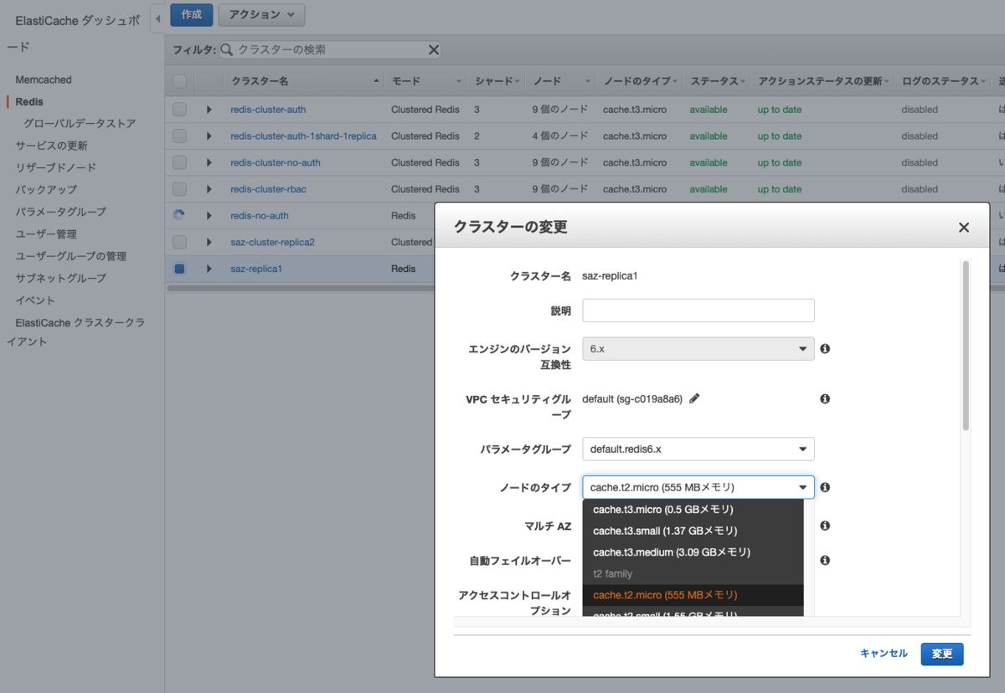Show info icon for automatic failover
1005x693 pixels.
825,560
